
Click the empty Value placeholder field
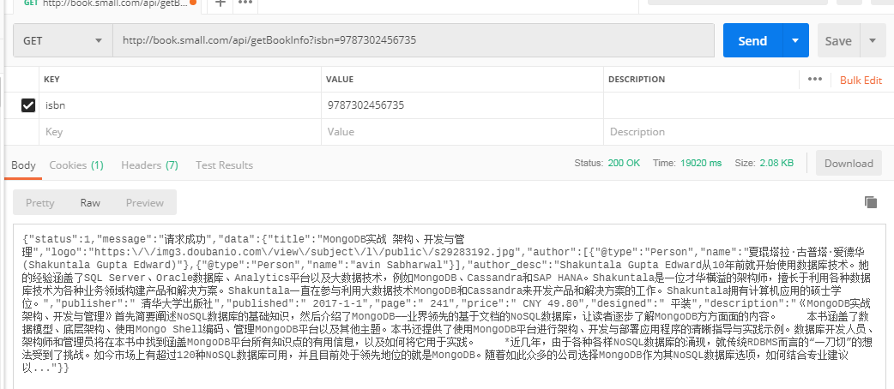(462, 132)
